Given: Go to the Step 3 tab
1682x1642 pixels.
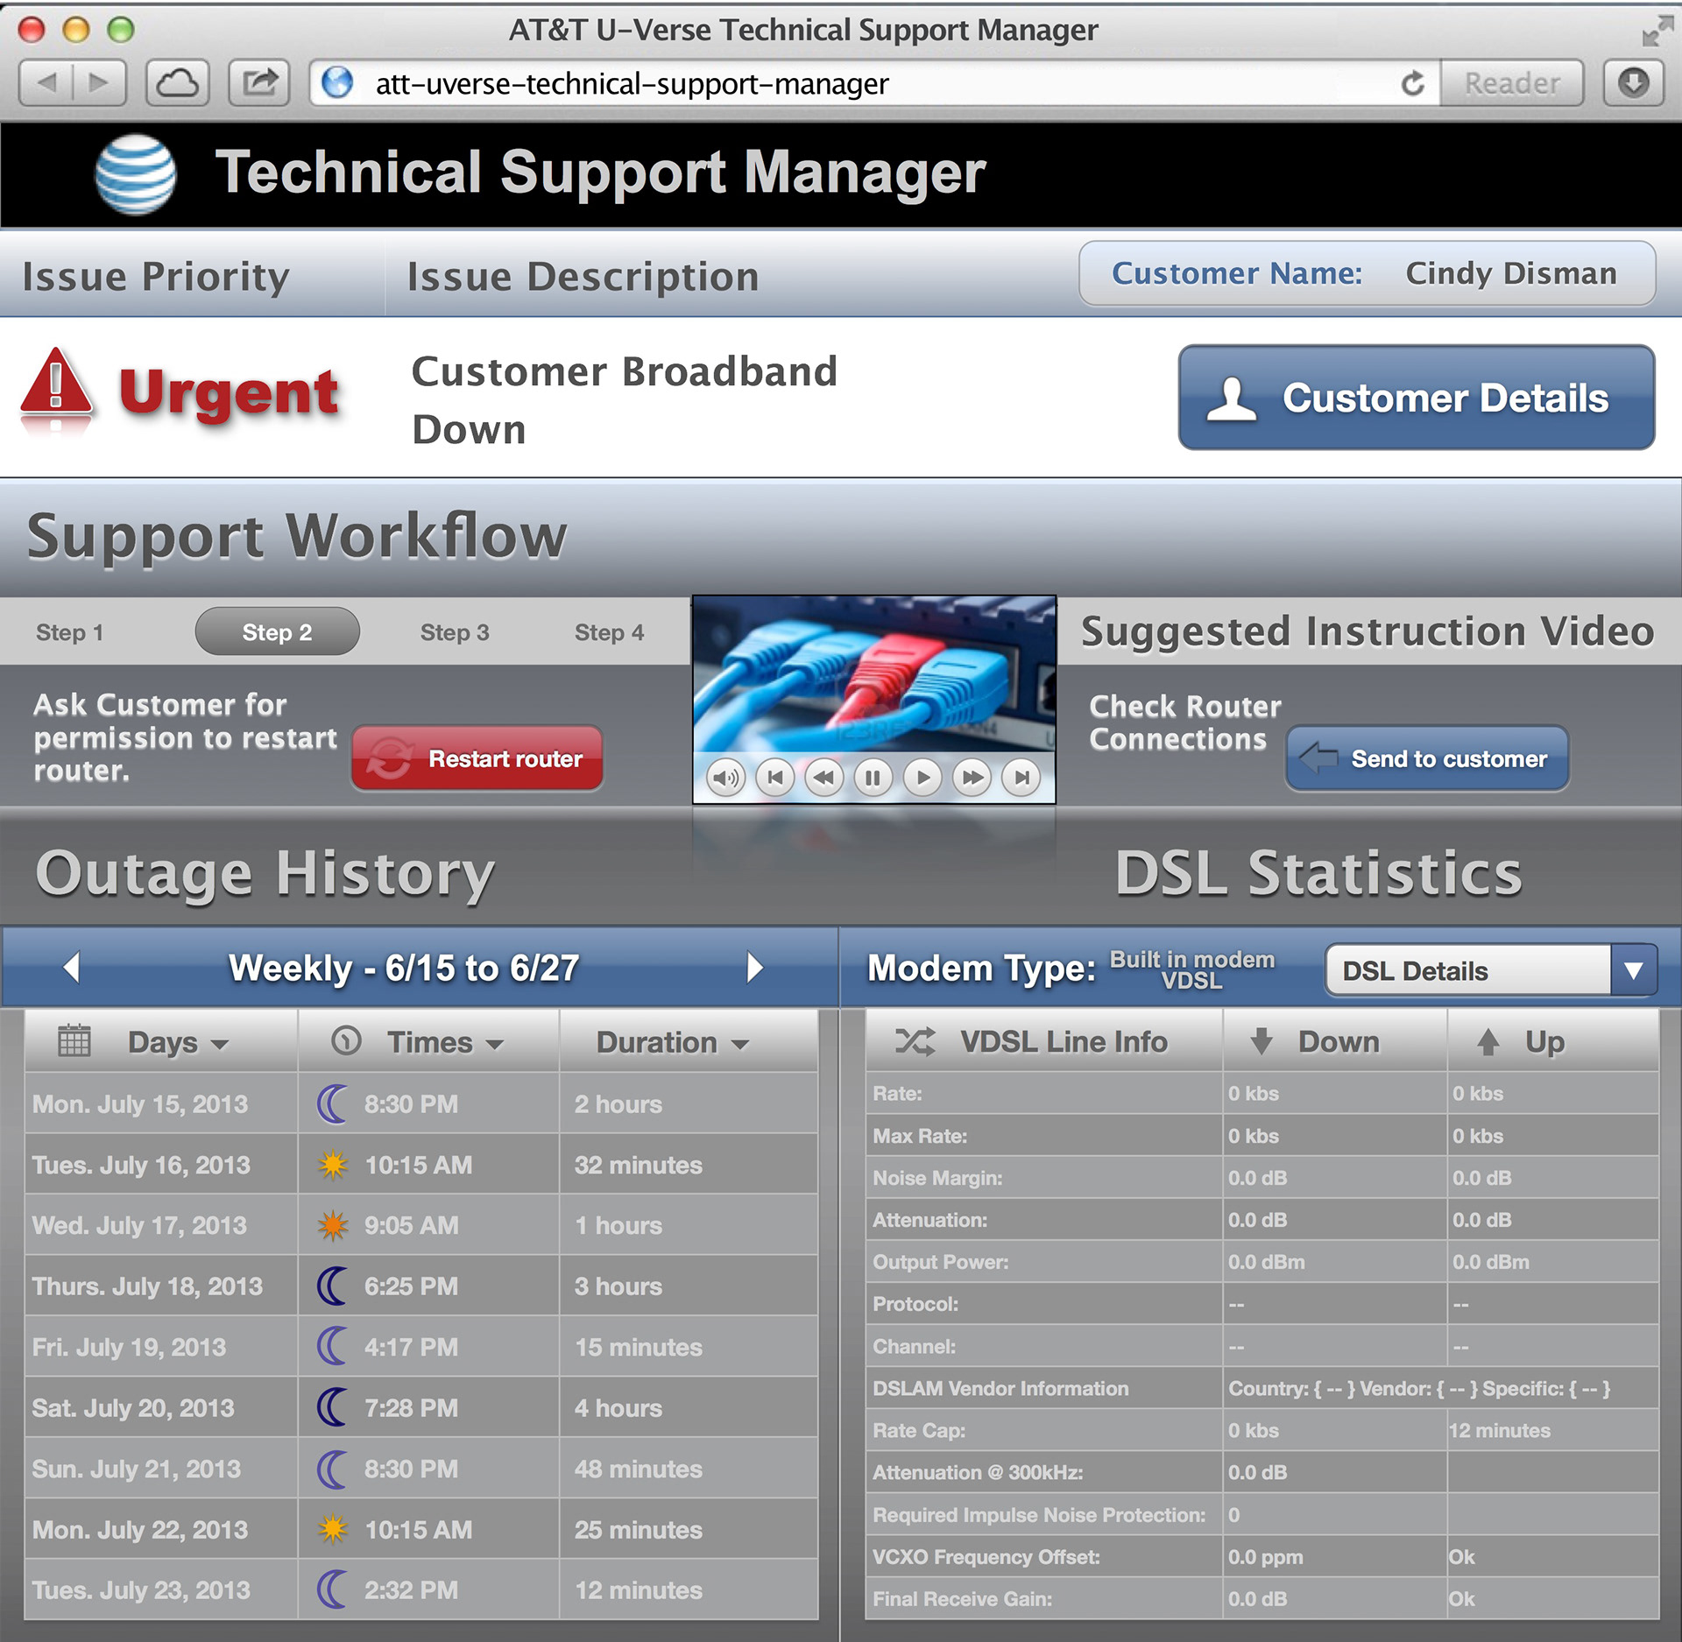Looking at the screenshot, I should point(455,632).
